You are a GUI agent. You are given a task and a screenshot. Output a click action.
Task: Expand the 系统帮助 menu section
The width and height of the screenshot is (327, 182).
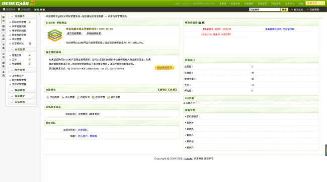tap(22, 102)
